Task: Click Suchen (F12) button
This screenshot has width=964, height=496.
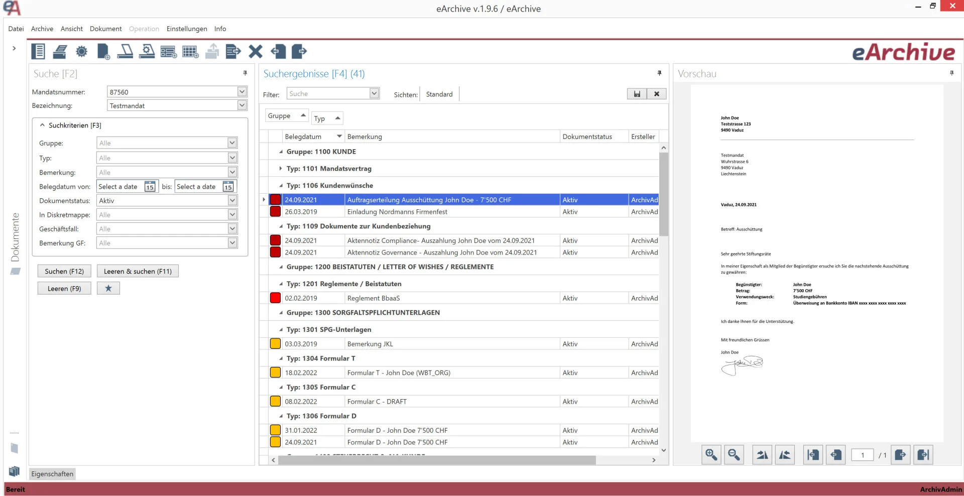Action: point(64,271)
